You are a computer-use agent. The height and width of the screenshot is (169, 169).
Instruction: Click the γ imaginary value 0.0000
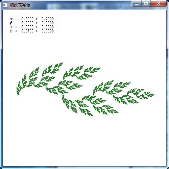click(x=48, y=27)
